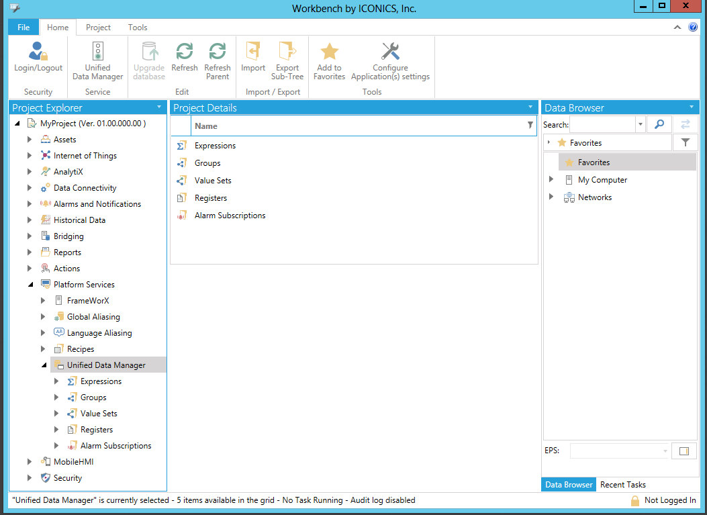
Task: Click the Refresh icon in ribbon
Action: click(184, 52)
